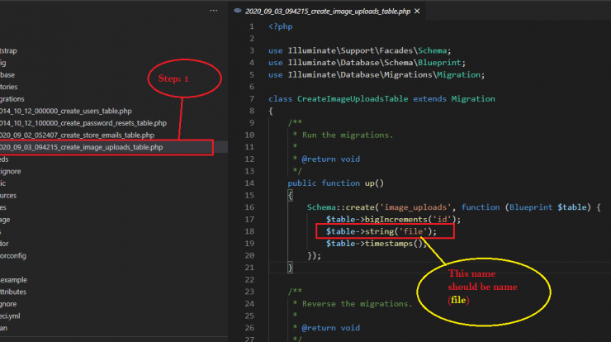This screenshot has width=611, height=342.
Task: Click the opening brace on line 15
Action: pyautogui.click(x=290, y=195)
